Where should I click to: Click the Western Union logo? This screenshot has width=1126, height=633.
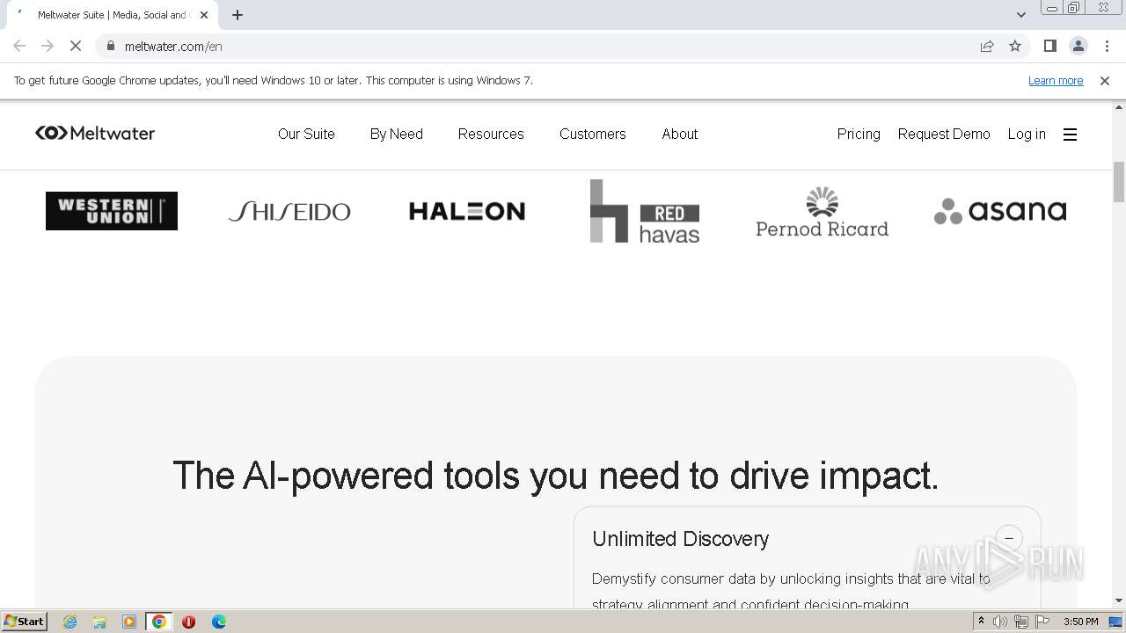coord(112,211)
